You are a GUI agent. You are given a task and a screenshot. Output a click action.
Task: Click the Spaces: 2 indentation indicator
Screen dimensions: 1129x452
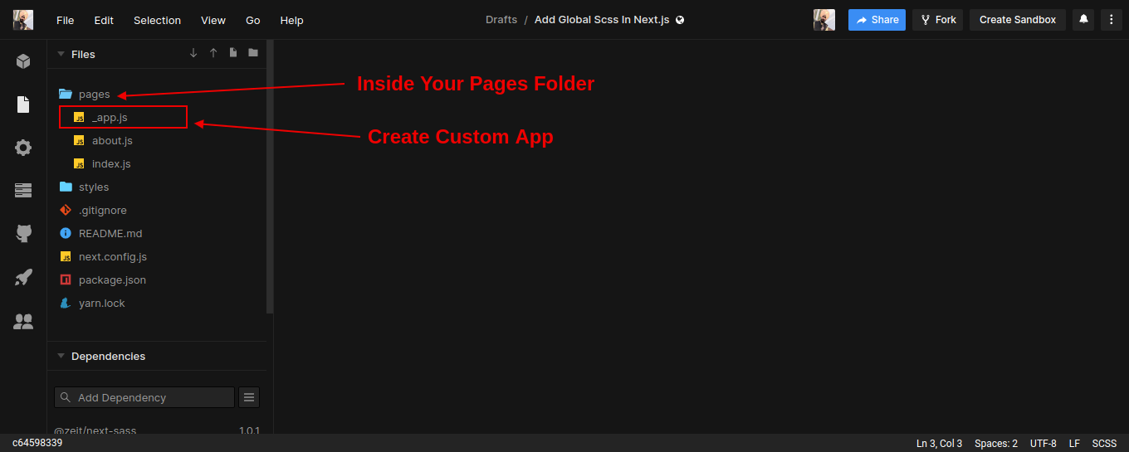click(x=996, y=444)
